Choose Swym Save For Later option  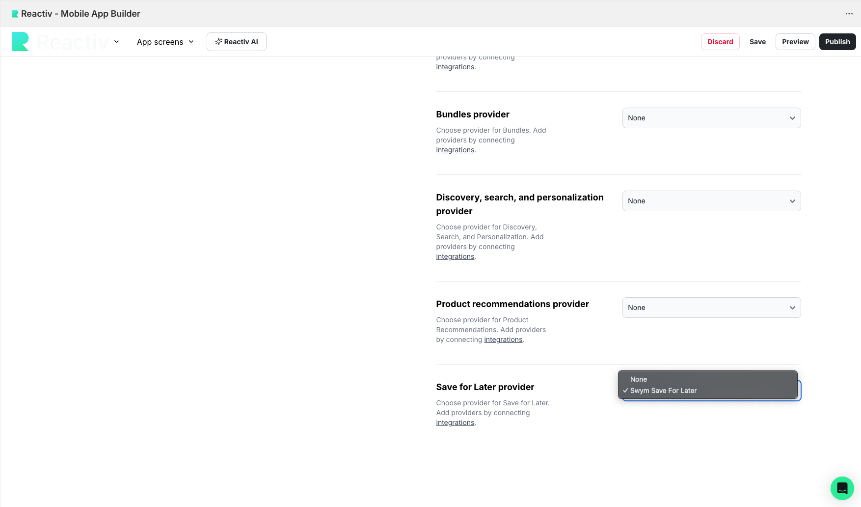coord(663,391)
